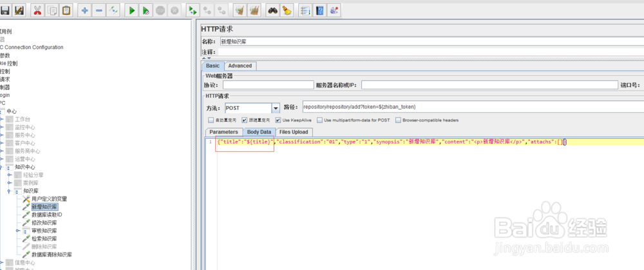This screenshot has height=270, width=644.
Task: Collapse the 知识库 tree node
Action: [x=9, y=191]
